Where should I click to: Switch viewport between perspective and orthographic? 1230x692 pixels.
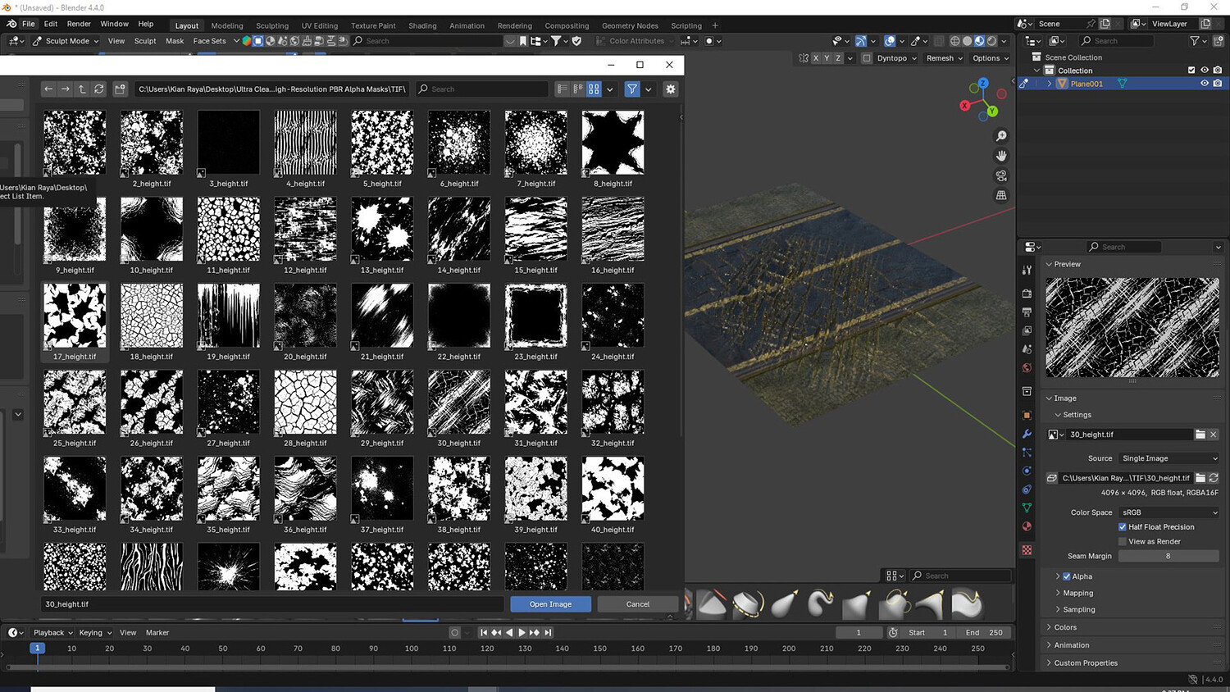tap(1001, 195)
